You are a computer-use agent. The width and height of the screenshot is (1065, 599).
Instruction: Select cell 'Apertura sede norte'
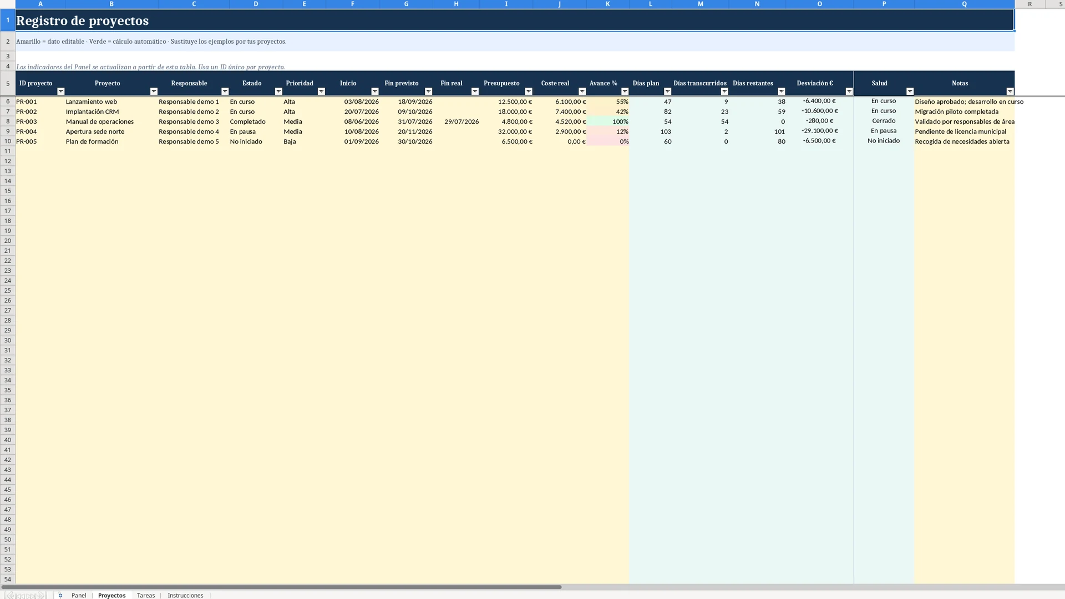[111, 131]
